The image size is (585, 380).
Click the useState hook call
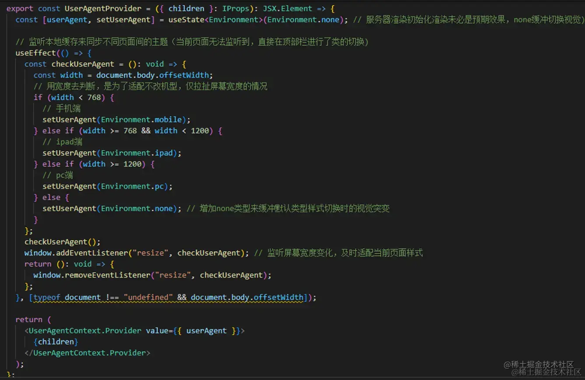point(186,20)
